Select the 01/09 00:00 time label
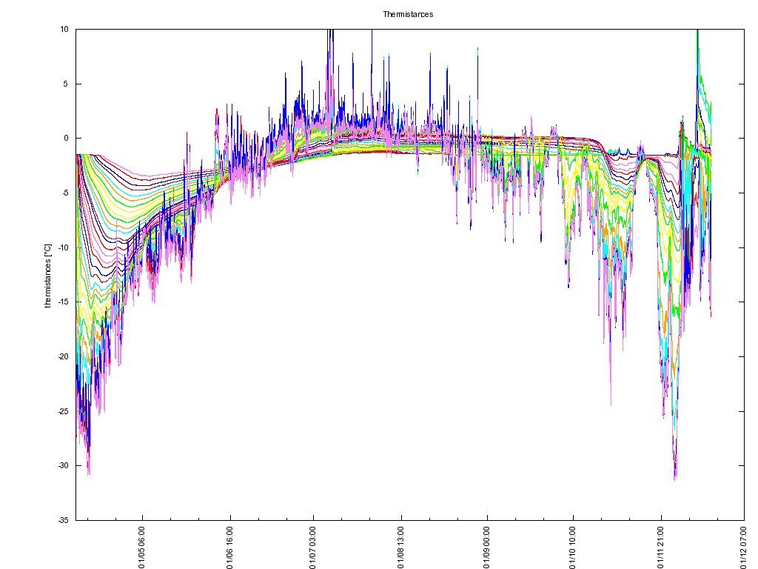This screenshot has width=758, height=569. pyautogui.click(x=487, y=547)
